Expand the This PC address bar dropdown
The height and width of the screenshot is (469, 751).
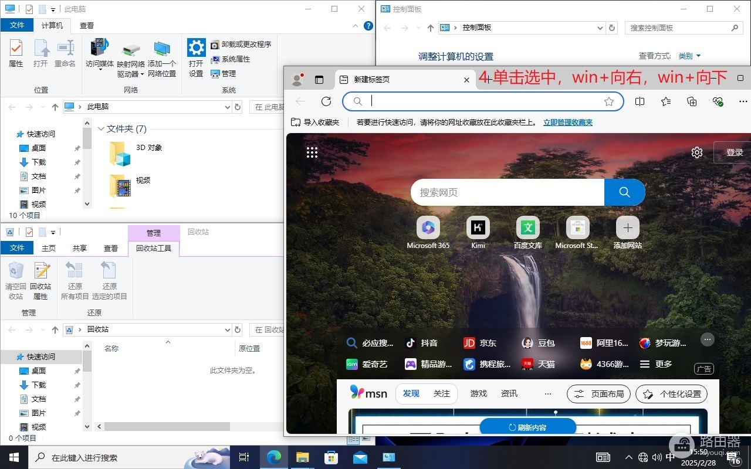pos(228,107)
